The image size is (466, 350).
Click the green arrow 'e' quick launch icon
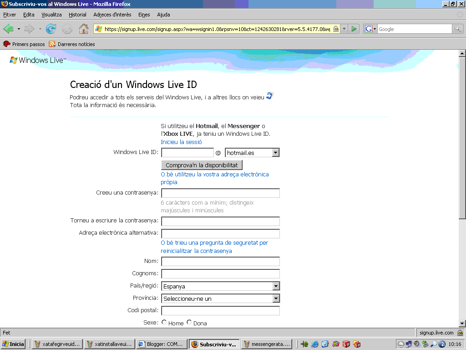tap(304, 344)
